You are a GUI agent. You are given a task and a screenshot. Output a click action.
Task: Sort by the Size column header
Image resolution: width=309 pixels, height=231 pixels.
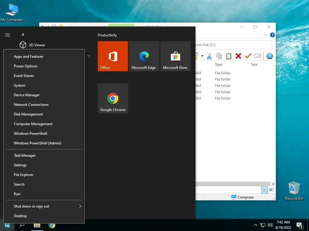[261, 64]
